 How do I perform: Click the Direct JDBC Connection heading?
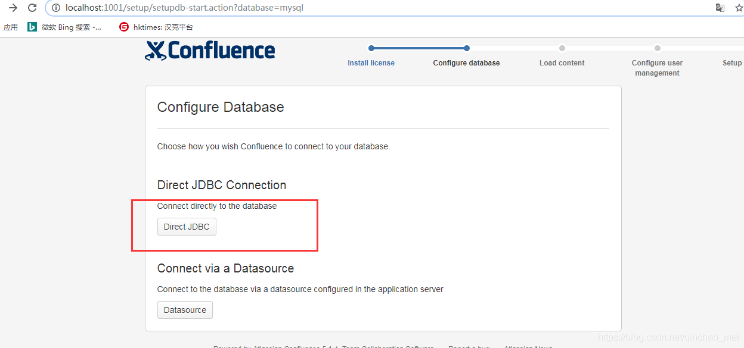[222, 185]
